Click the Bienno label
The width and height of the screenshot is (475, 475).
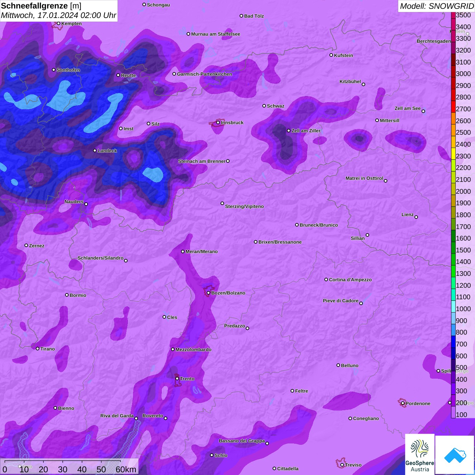tap(66, 408)
